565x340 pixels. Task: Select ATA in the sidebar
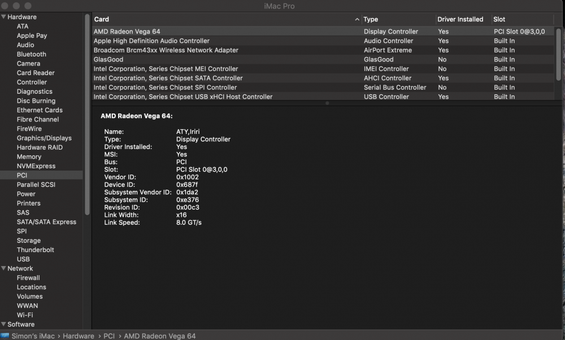click(23, 27)
